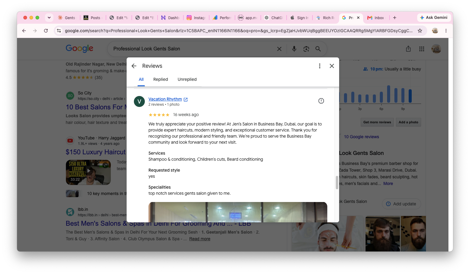Switch to the Dashboard tab
470x274 pixels.
pos(170,18)
